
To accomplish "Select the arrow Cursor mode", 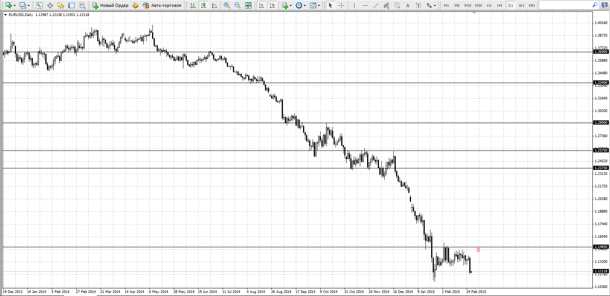I will (331, 5).
